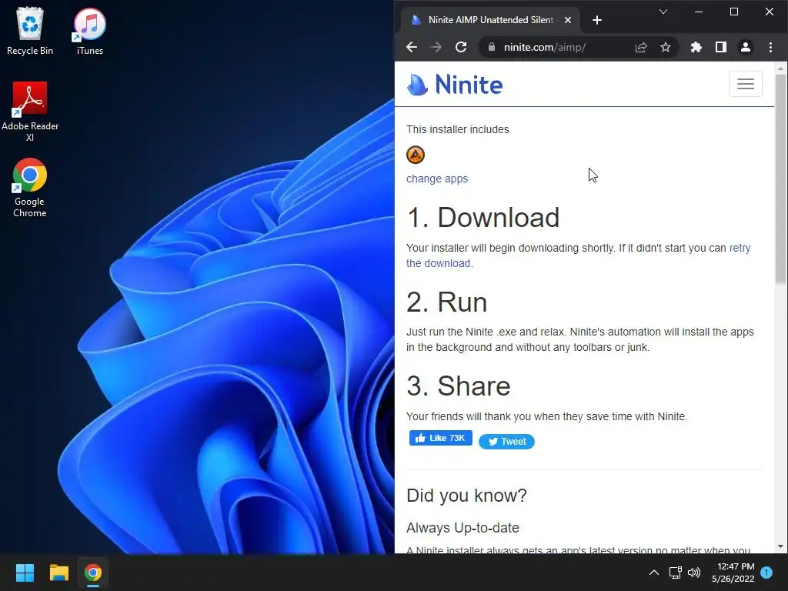Bookmark this tab with star icon
788x591 pixels.
pos(666,47)
